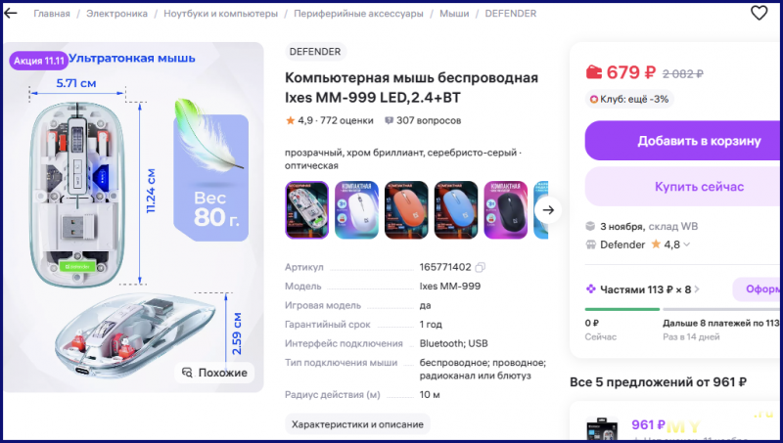The image size is (783, 443).
Task: Open the DEFENDER brand tag
Action: [315, 52]
